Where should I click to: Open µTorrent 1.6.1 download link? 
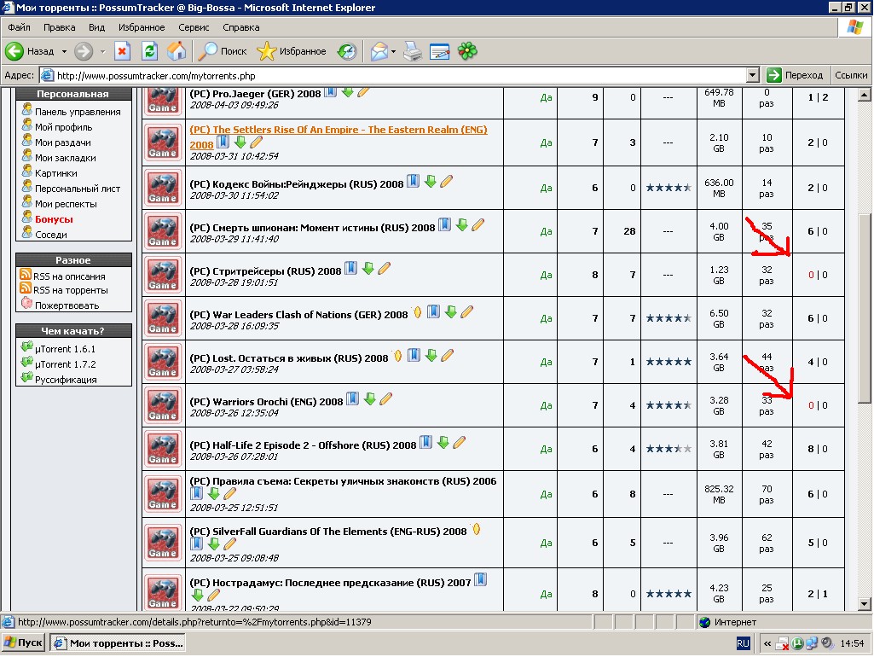[x=65, y=349]
